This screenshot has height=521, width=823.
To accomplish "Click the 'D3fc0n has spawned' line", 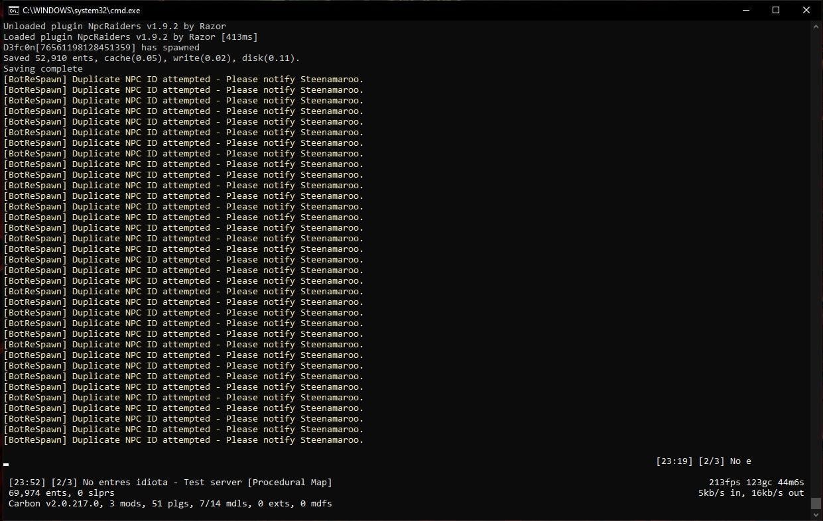I will pos(101,48).
